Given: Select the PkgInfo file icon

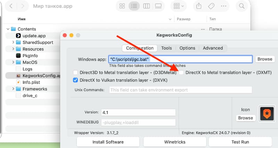Looking at the screenshot, I should tap(18, 56).
